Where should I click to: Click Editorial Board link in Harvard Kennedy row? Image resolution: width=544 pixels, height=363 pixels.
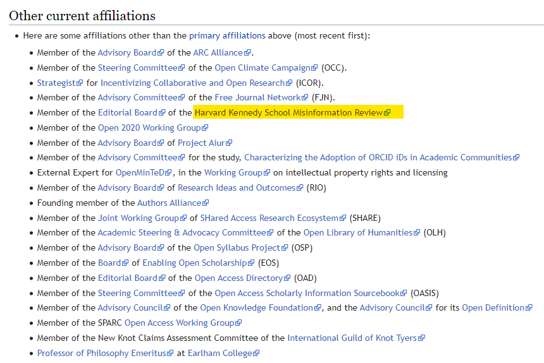point(132,112)
